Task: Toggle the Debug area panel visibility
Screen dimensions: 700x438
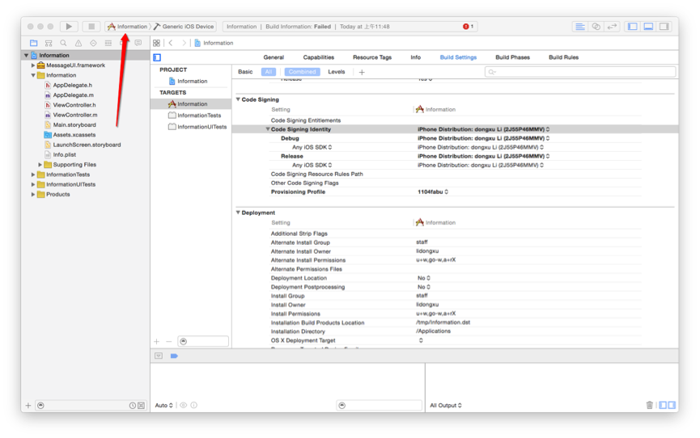Action: [649, 27]
